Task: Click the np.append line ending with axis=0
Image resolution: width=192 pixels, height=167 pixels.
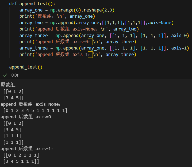Action: (x=104, y=36)
